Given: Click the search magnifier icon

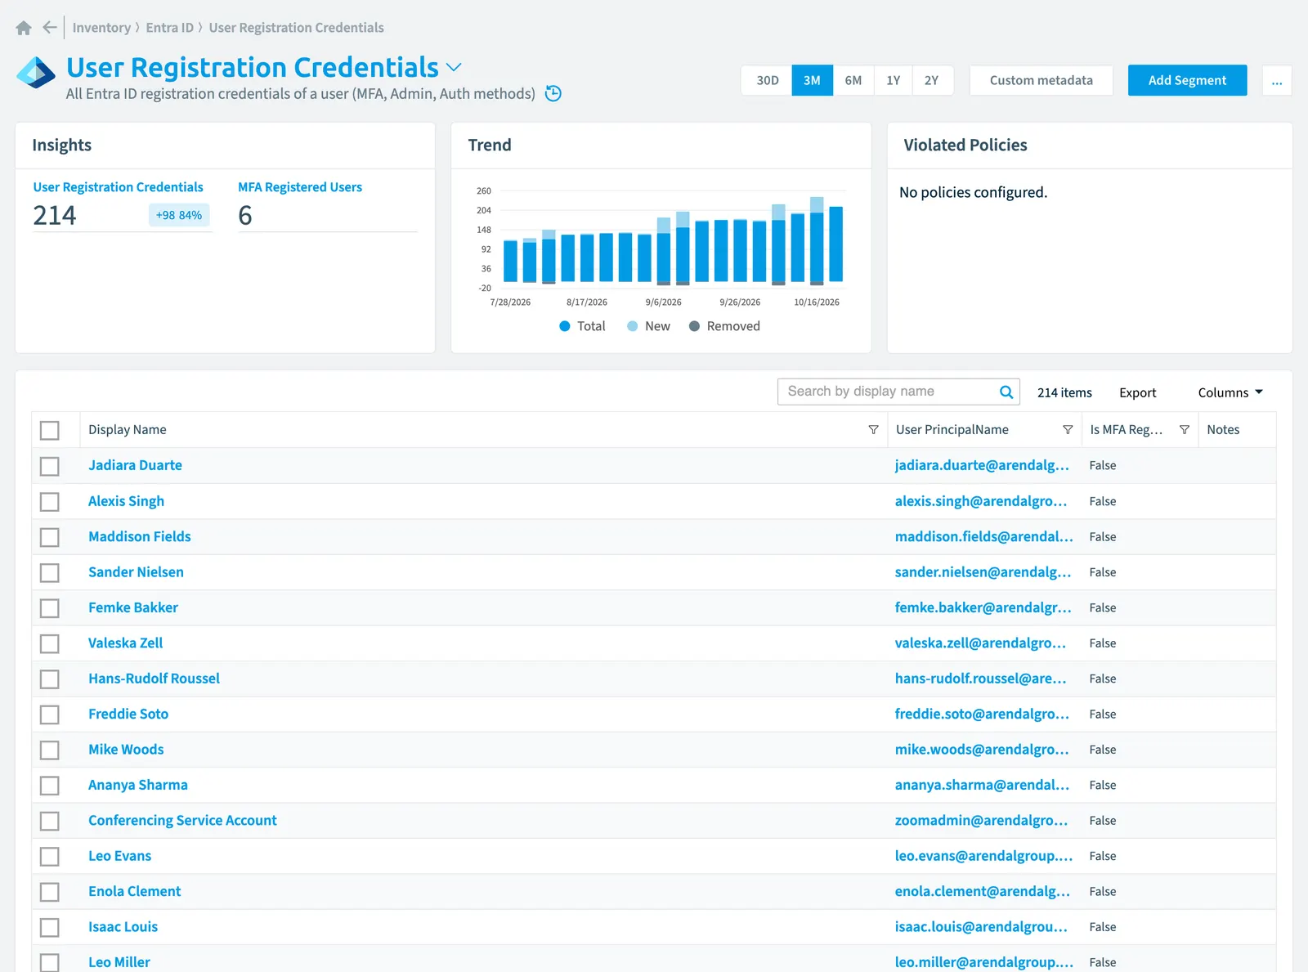Looking at the screenshot, I should point(1006,392).
